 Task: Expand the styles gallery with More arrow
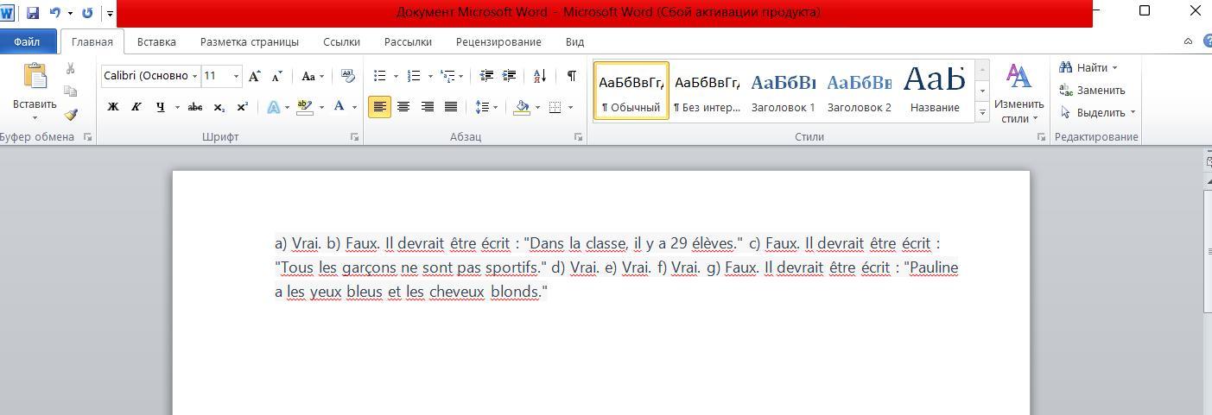tap(982, 113)
